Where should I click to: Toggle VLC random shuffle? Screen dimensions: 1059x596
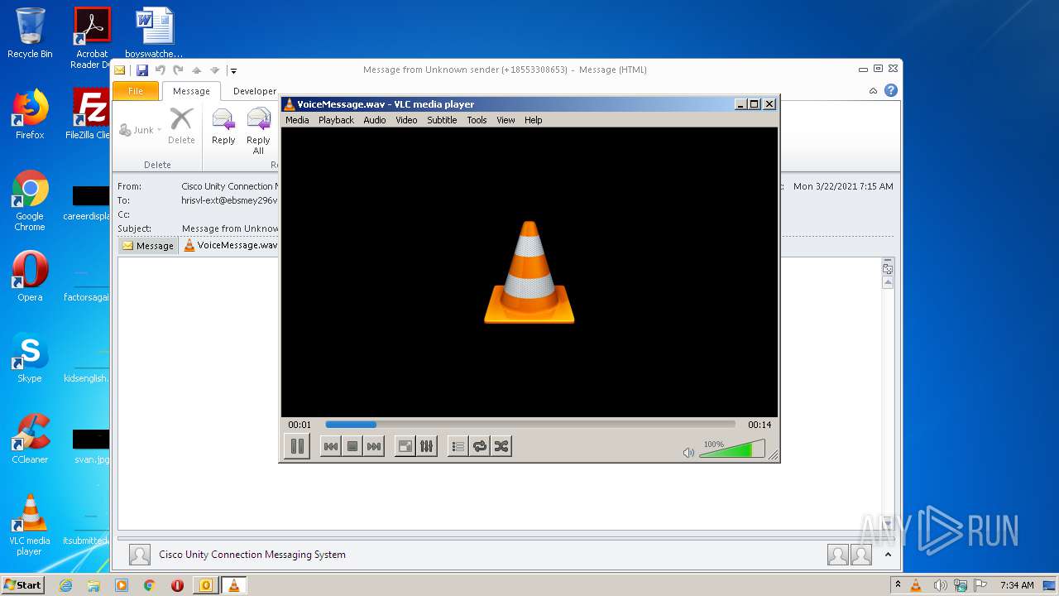[x=501, y=446]
